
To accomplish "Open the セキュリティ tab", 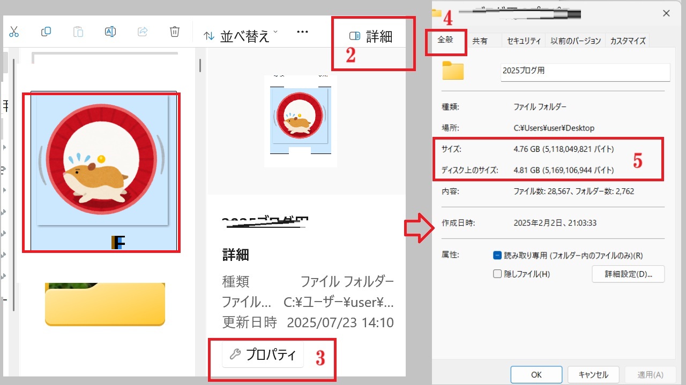I will pos(524,41).
